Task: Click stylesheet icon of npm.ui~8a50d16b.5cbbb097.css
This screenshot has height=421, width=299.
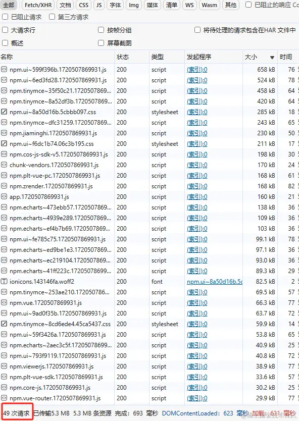Action: coord(4,112)
